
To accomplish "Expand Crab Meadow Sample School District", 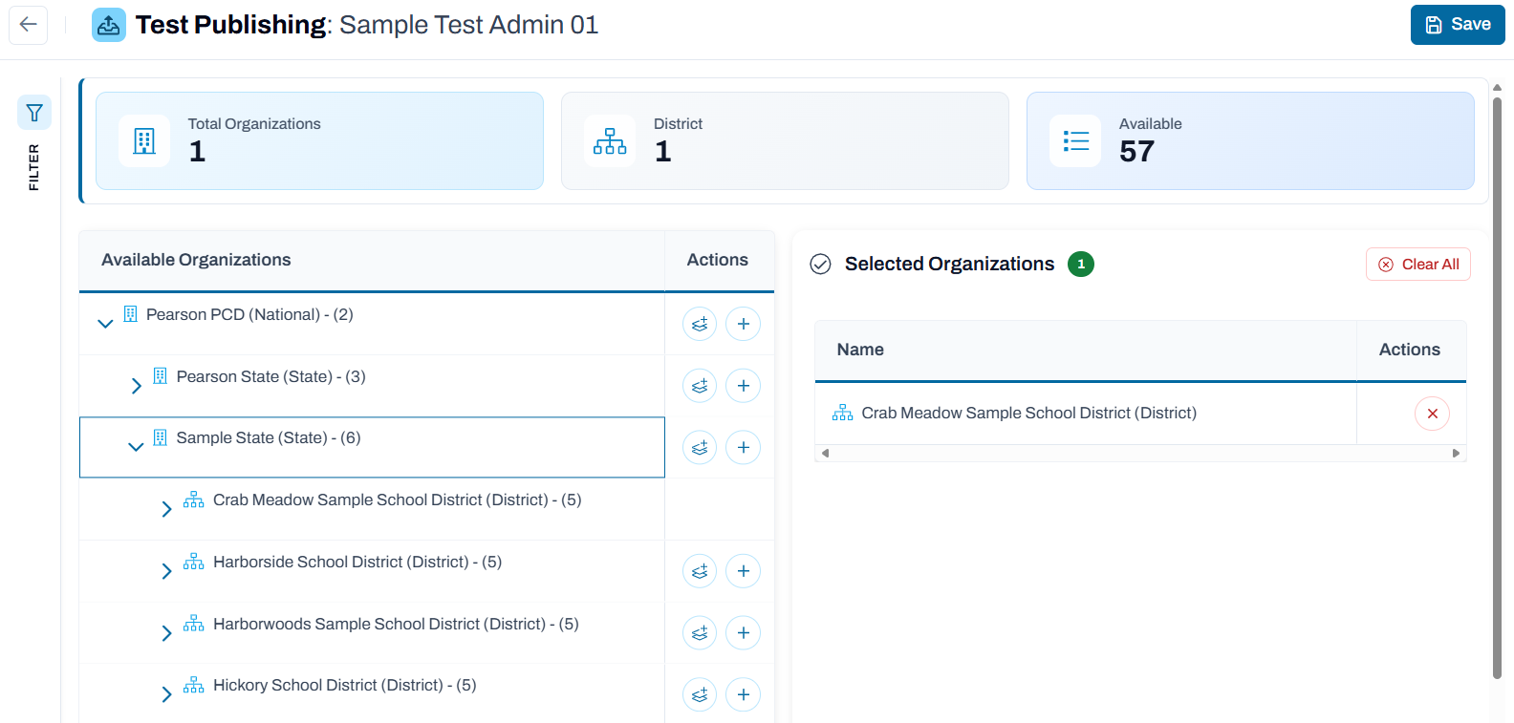I will pyautogui.click(x=166, y=509).
